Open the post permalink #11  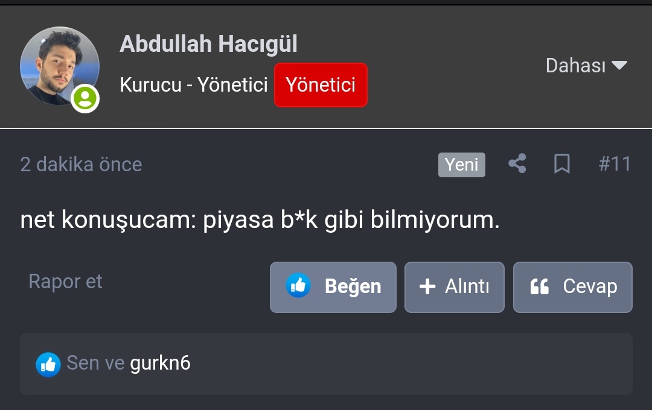(x=615, y=164)
